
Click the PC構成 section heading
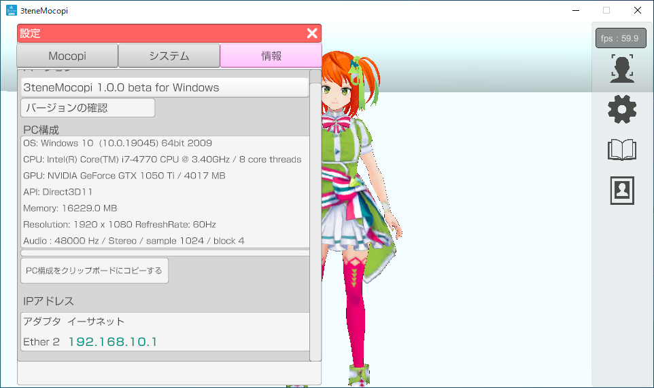click(x=41, y=130)
